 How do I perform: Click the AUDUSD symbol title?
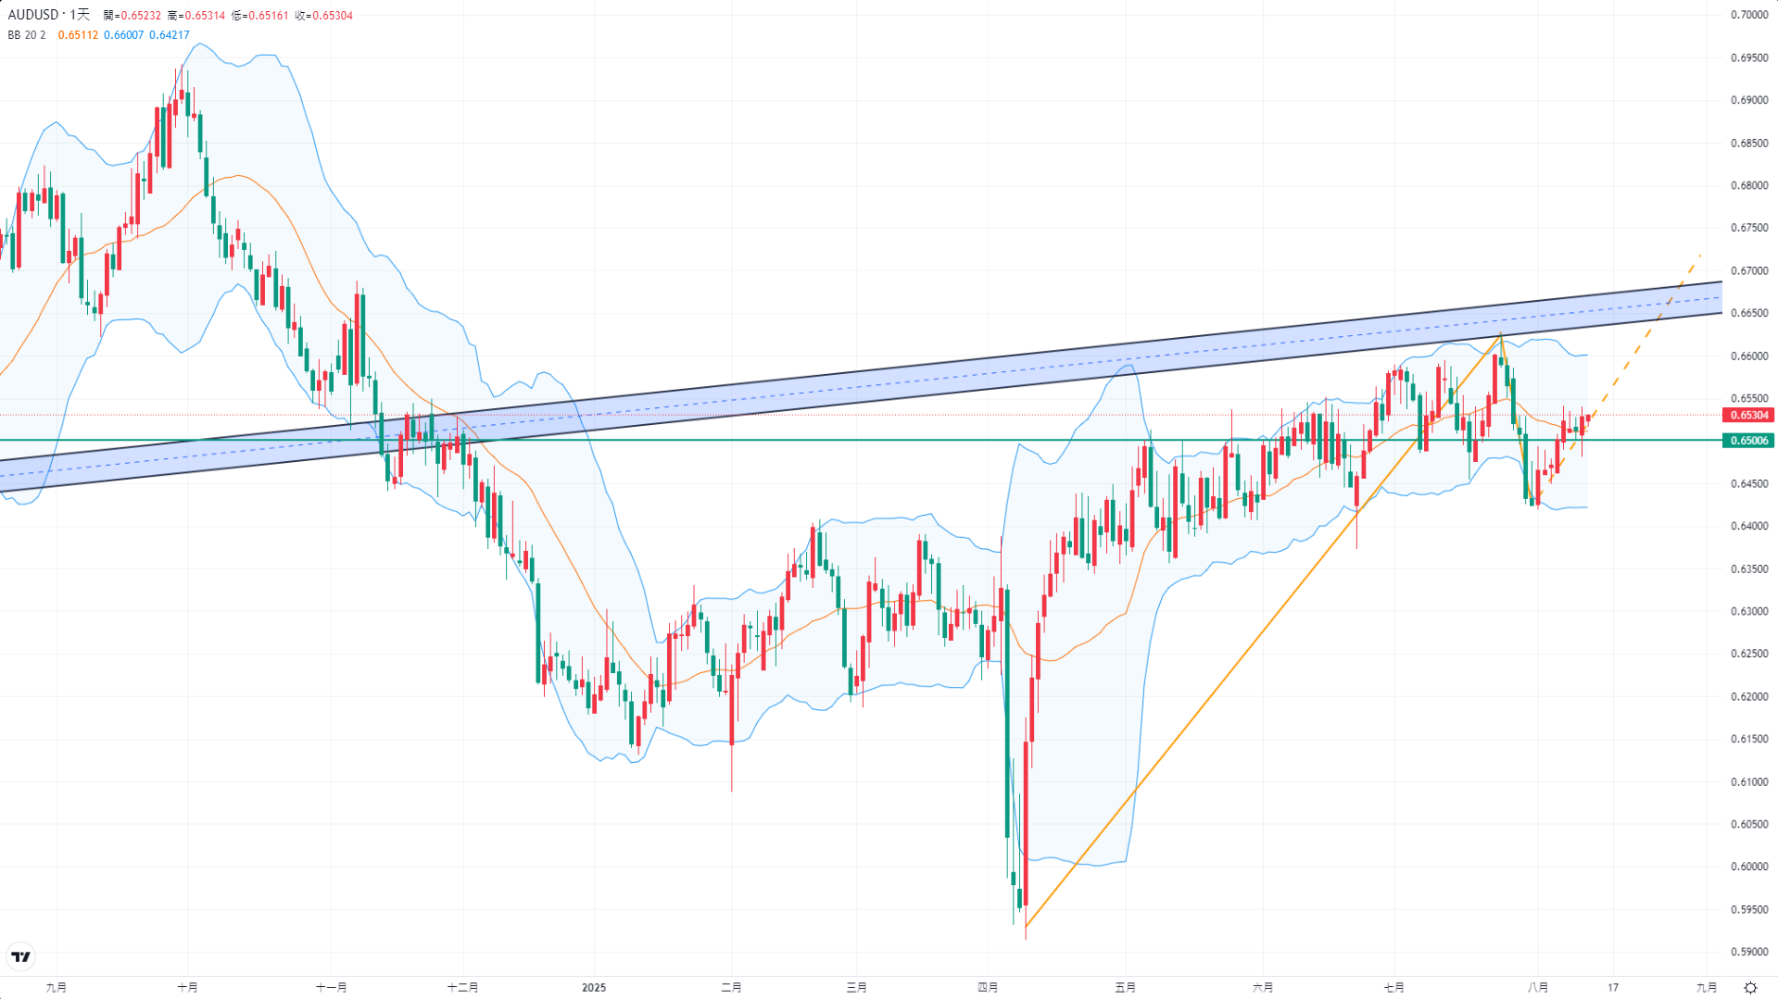click(33, 15)
